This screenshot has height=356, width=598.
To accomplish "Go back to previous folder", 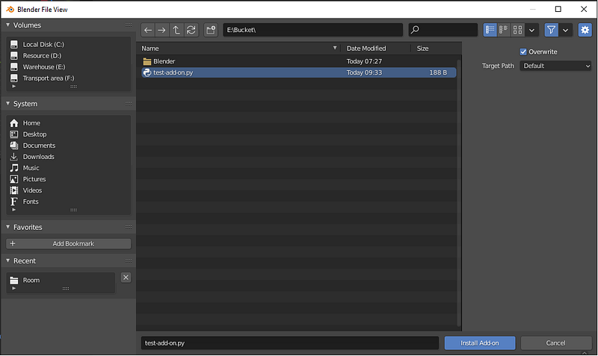I will [x=148, y=30].
